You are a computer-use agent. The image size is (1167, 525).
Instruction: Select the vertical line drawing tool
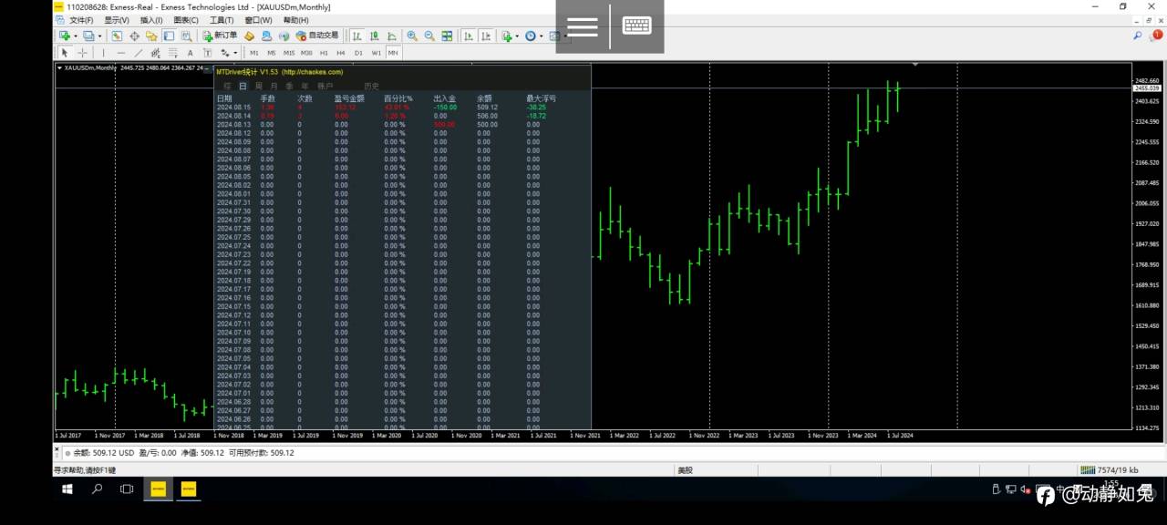pos(103,53)
